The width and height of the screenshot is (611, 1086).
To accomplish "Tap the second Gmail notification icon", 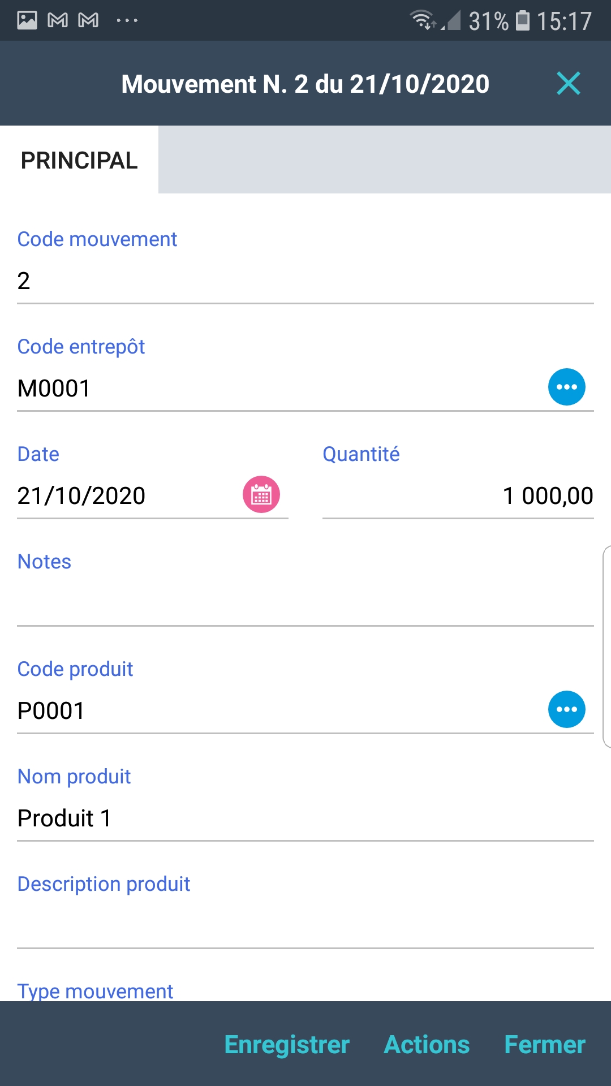I will [88, 20].
